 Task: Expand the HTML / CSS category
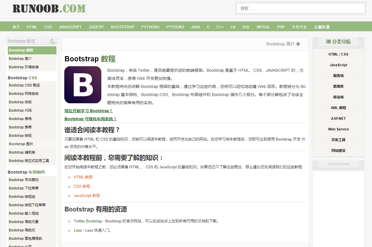[338, 54]
